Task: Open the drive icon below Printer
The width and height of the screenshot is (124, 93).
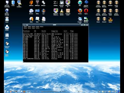Action: [x=7, y=36]
